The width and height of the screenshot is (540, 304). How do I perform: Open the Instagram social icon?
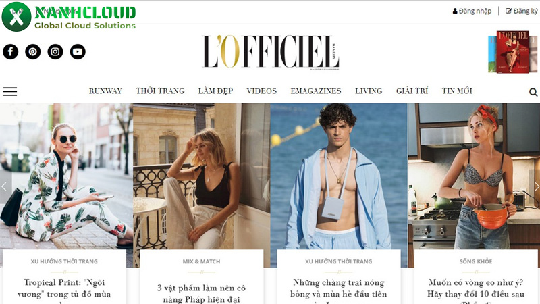(x=55, y=52)
